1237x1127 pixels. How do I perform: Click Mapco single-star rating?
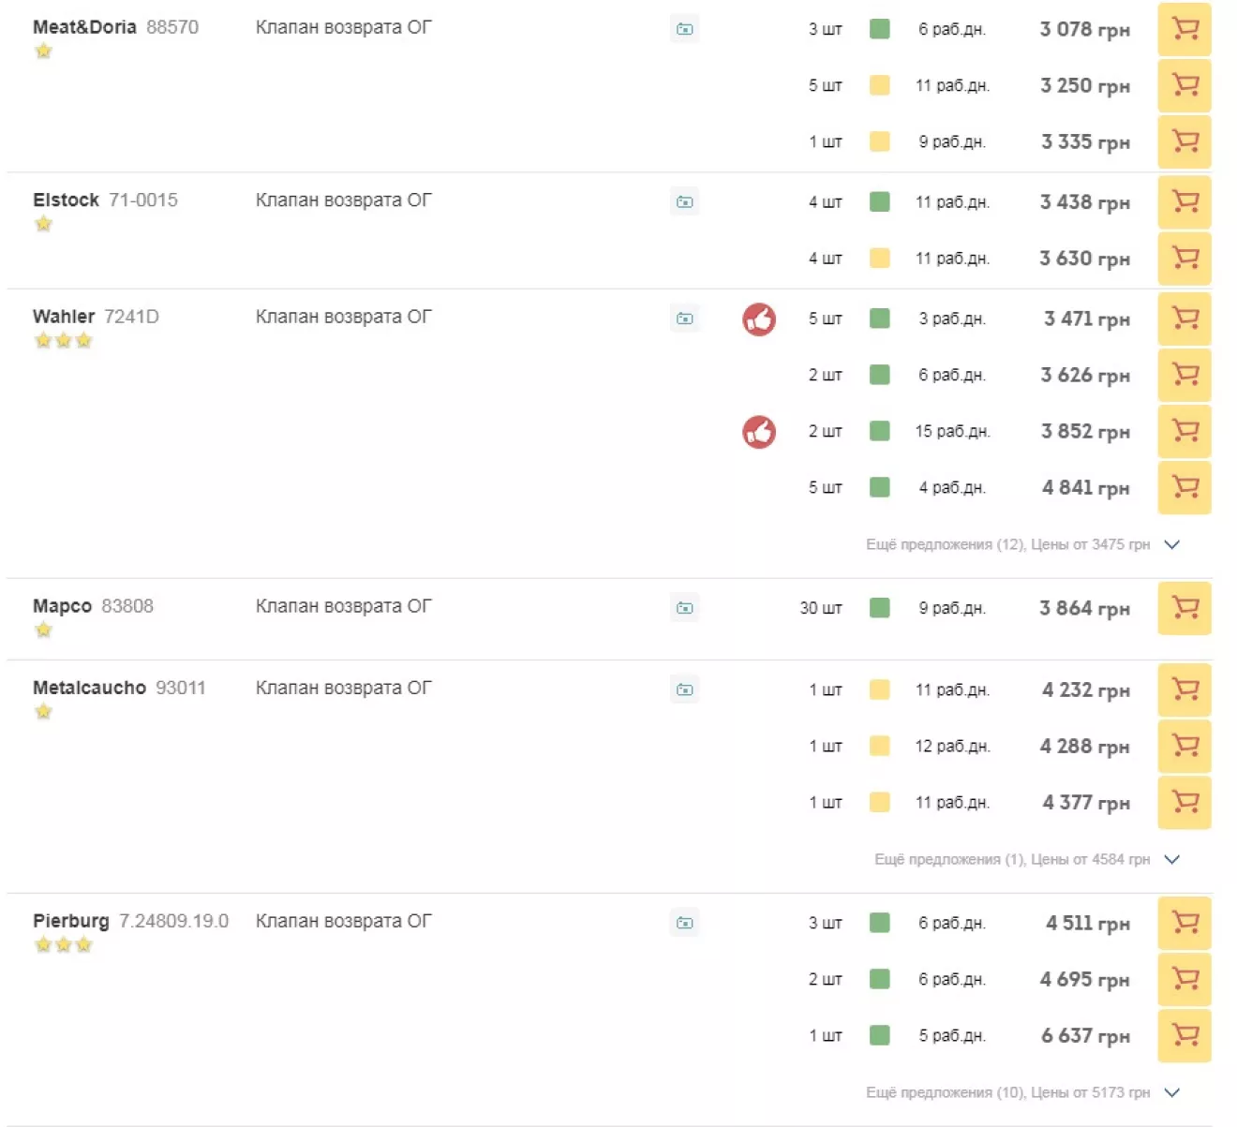click(x=43, y=630)
